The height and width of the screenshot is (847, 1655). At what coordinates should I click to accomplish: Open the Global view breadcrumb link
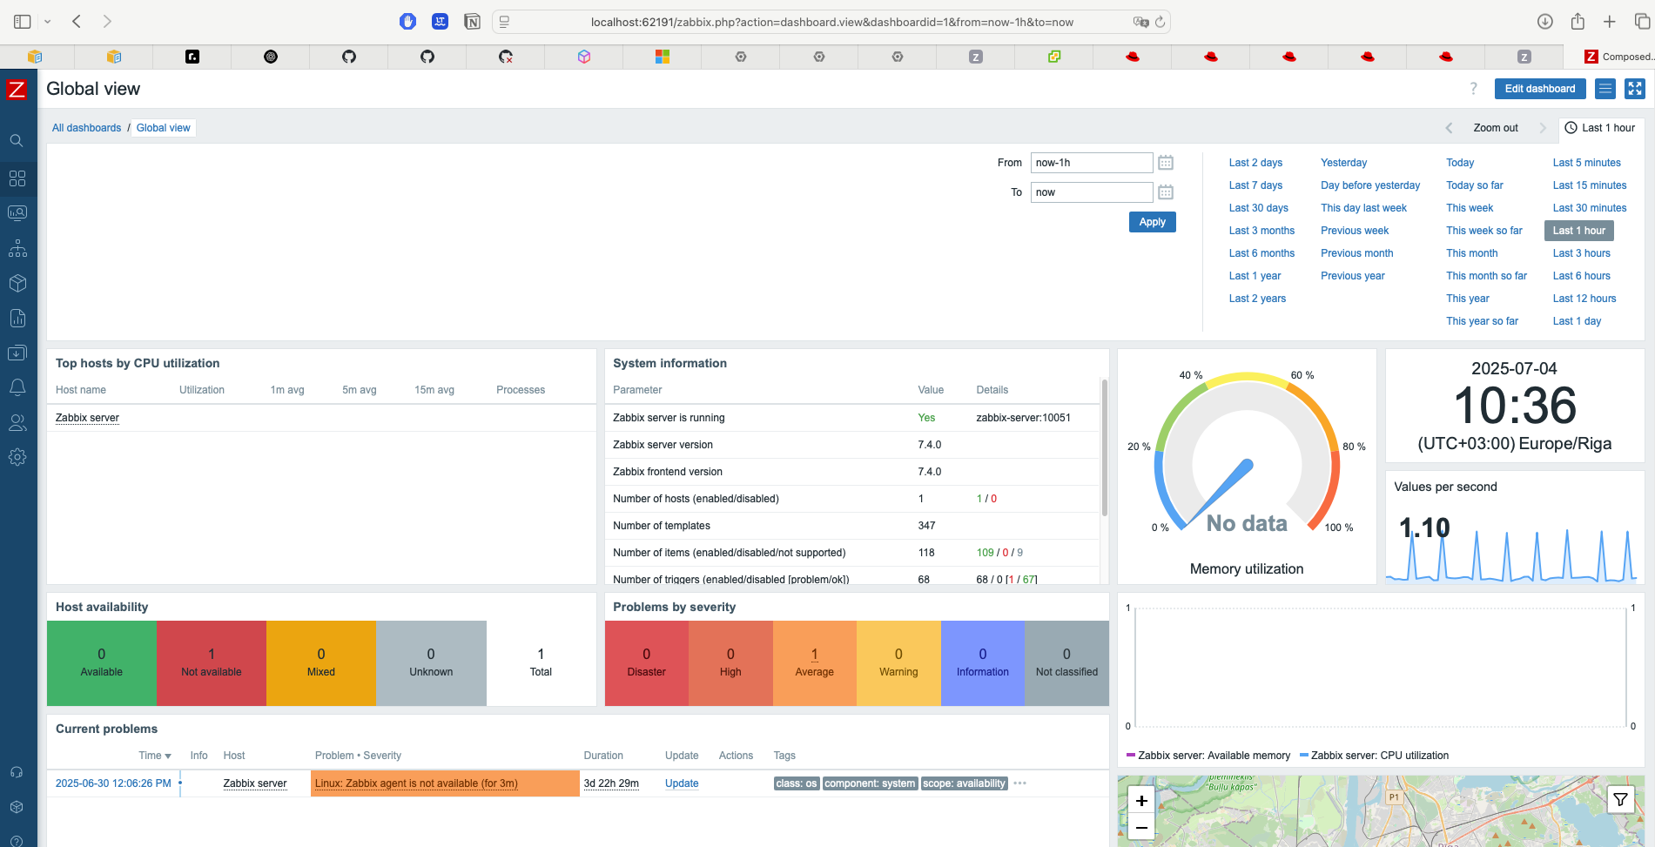point(163,128)
